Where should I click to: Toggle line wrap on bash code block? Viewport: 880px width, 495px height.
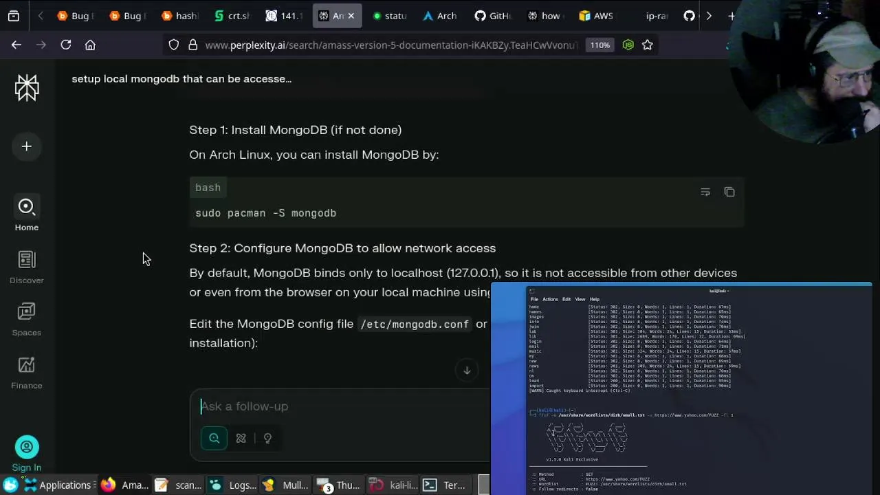click(x=705, y=192)
